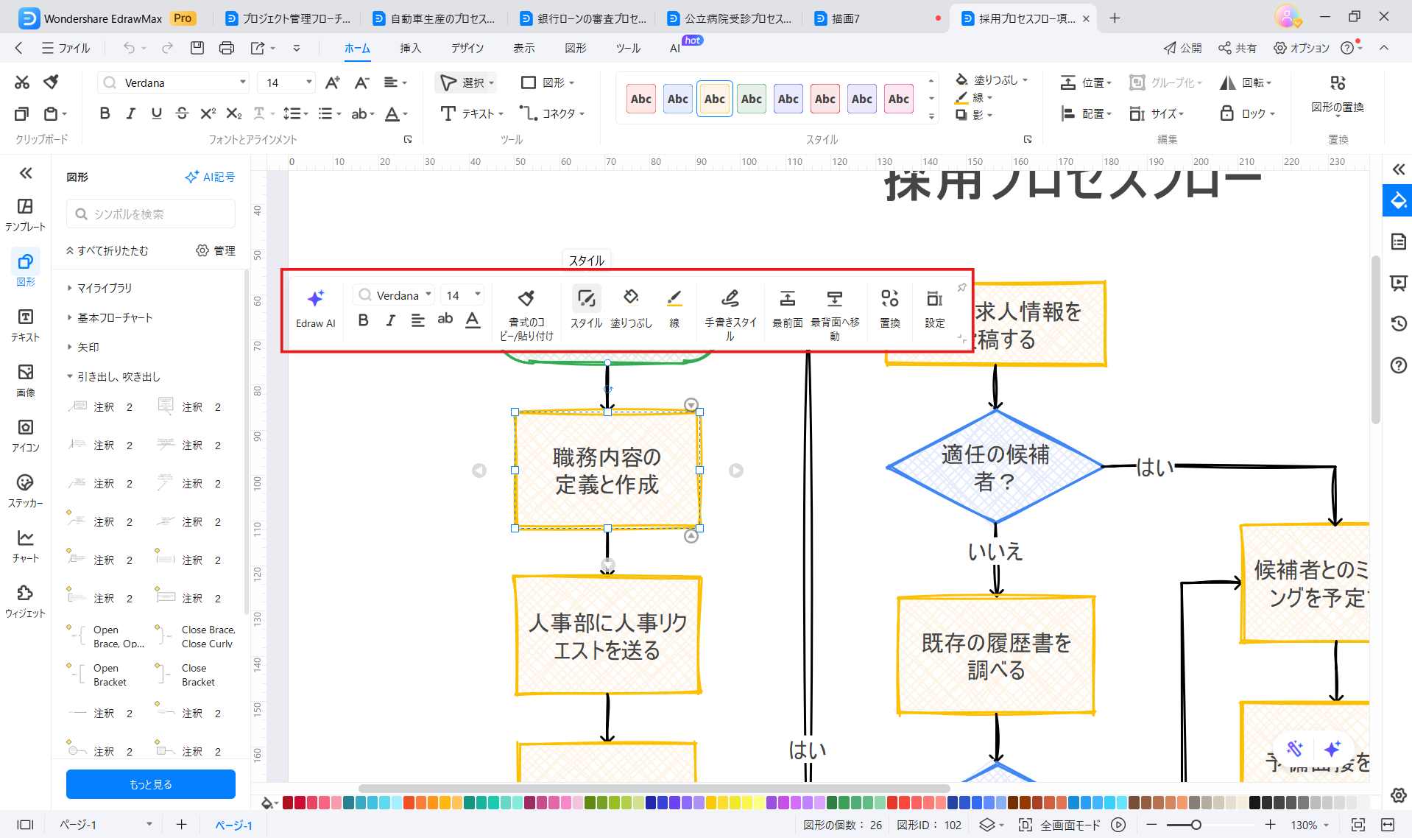The image size is (1412, 838).
Task: Click the layers icon in status bar
Action: 986,825
